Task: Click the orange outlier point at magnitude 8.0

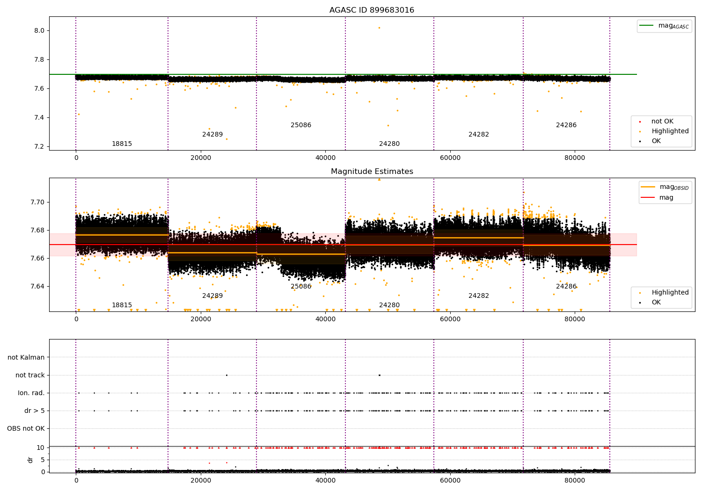Action: pyautogui.click(x=379, y=28)
